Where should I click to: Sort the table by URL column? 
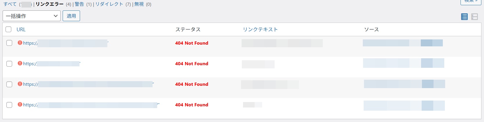point(21,29)
